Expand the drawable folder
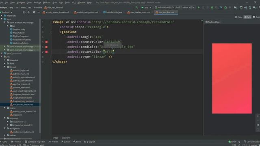Viewport: 260px width, 146px height. [4, 60]
